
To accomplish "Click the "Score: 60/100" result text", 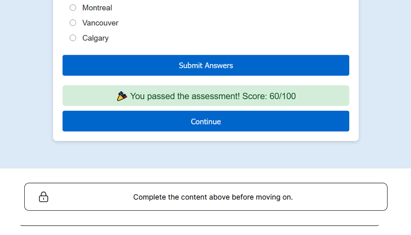I will pyautogui.click(x=269, y=96).
